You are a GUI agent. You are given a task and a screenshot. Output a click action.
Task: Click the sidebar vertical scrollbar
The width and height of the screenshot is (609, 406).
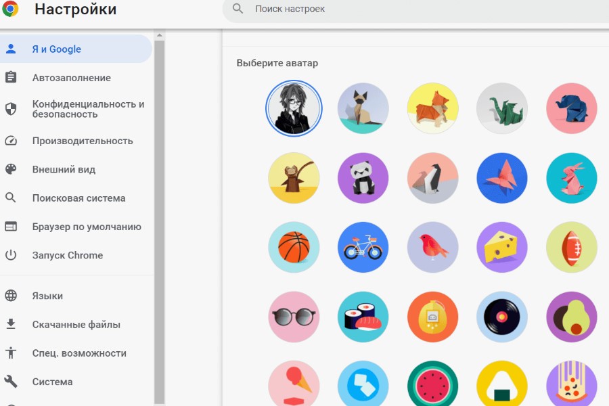tap(160, 203)
